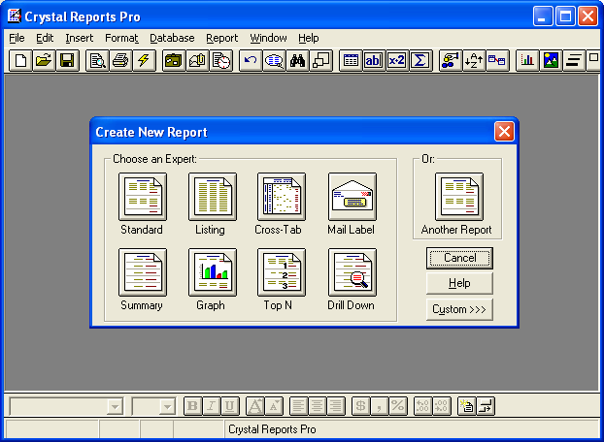Screen dimensions: 604x442
Task: Choose the Cross-Tab report expert
Action: pos(282,197)
